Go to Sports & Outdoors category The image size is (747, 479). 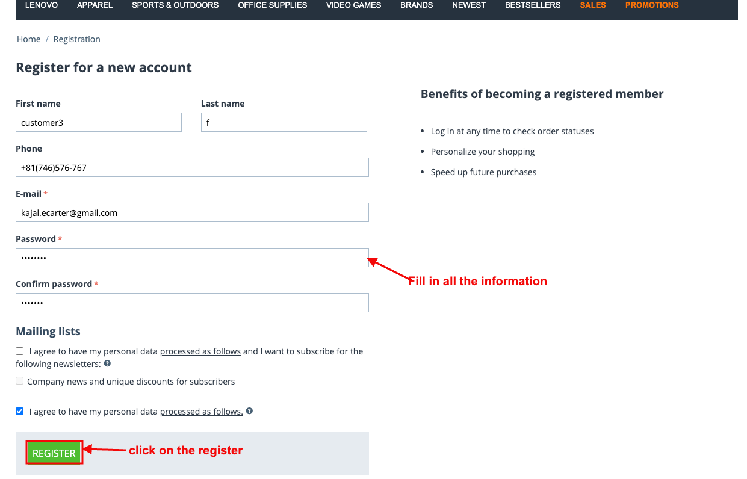pyautogui.click(x=175, y=5)
